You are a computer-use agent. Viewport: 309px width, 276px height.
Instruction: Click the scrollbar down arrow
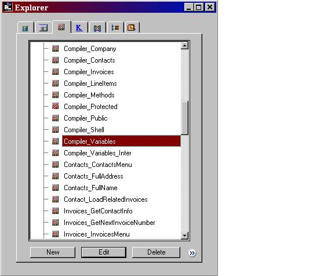pos(185,235)
